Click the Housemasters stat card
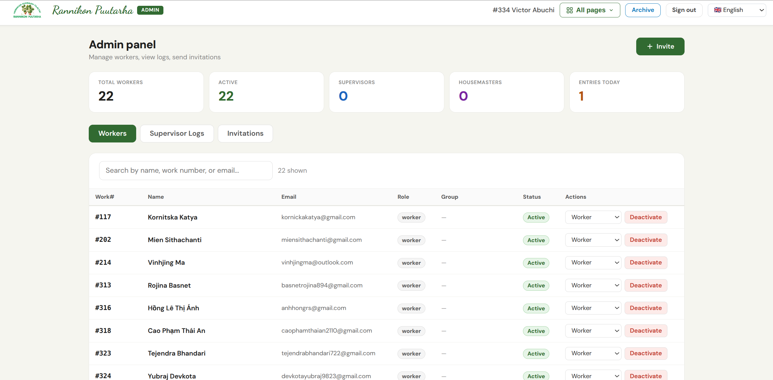The height and width of the screenshot is (380, 773). (x=506, y=92)
